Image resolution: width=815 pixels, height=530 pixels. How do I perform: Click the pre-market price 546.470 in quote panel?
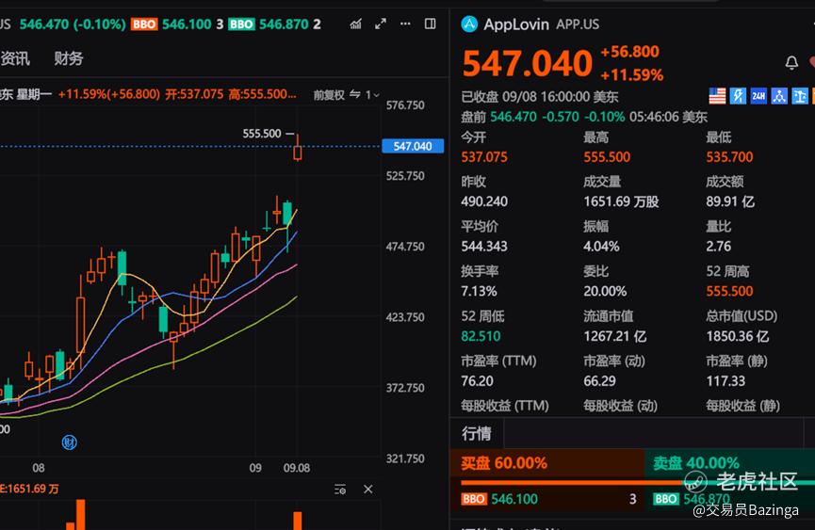click(x=513, y=117)
